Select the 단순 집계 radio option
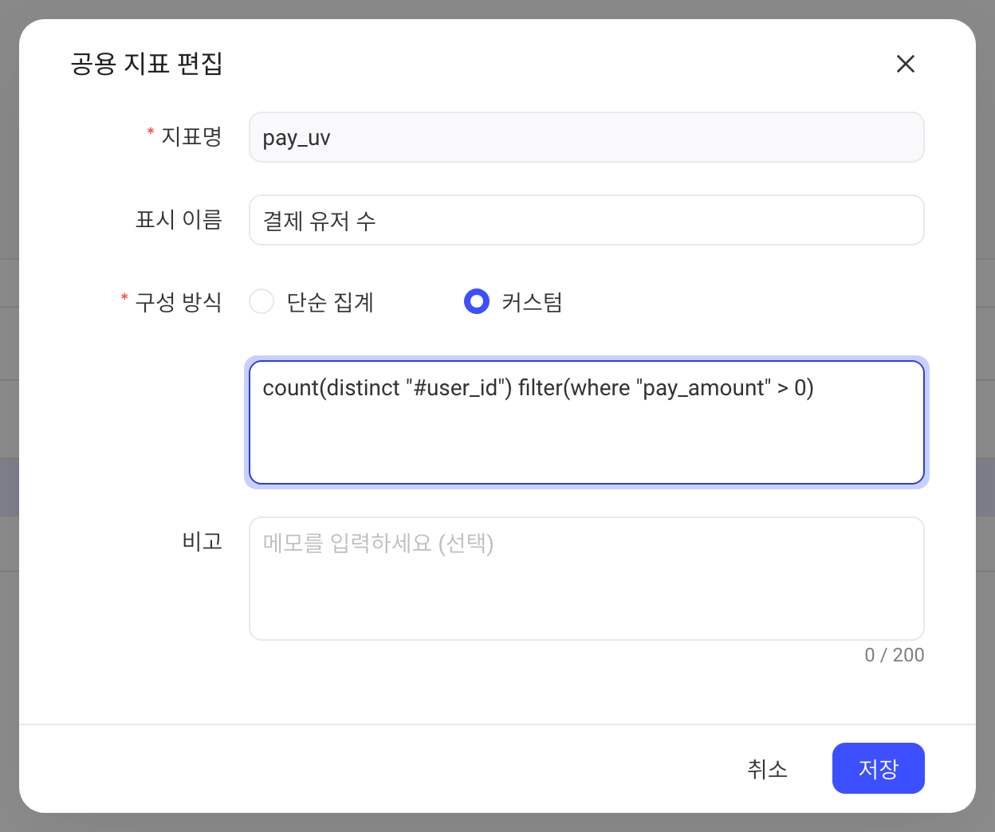The height and width of the screenshot is (832, 995). pos(262,302)
